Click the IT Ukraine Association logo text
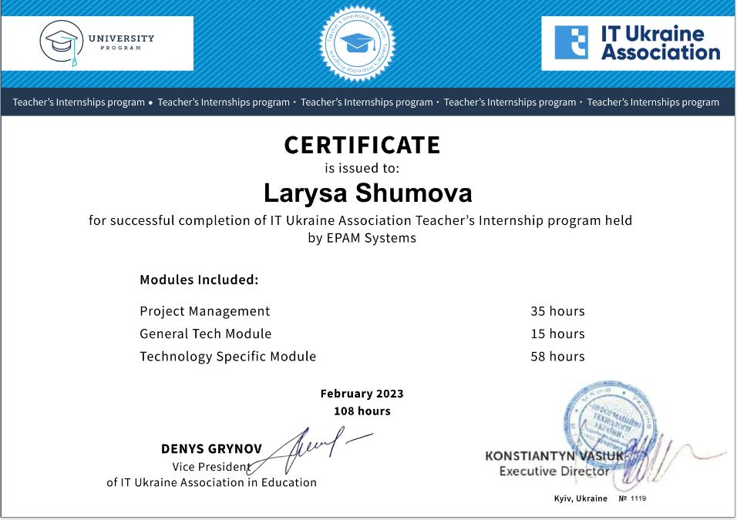The height and width of the screenshot is (520, 737). pyautogui.click(x=660, y=43)
